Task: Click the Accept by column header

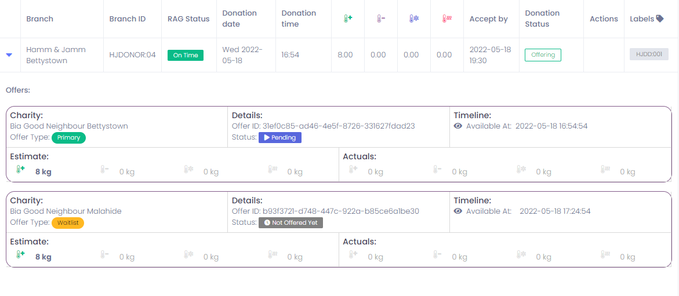Action: tap(488, 19)
